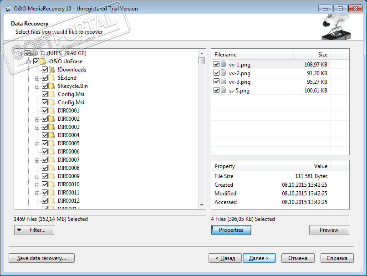Click the Modified property row label
This screenshot has width=367, height=276.
coord(225,194)
